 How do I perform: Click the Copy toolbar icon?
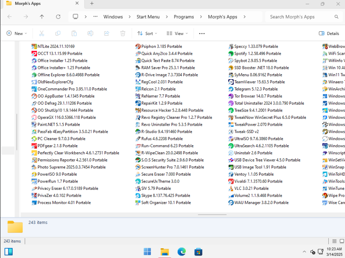[x=58, y=33]
